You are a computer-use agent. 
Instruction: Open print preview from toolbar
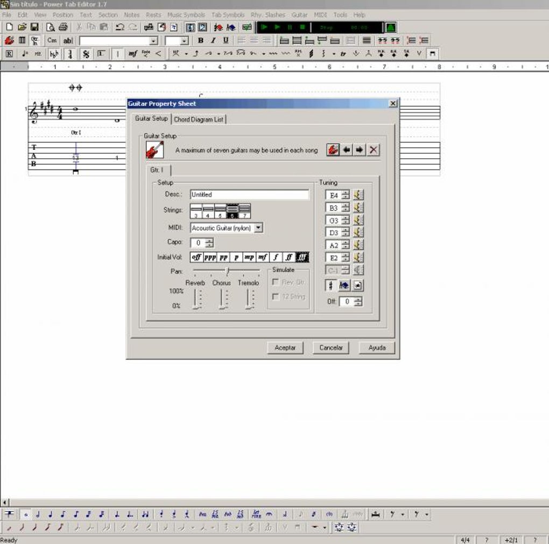(x=51, y=27)
